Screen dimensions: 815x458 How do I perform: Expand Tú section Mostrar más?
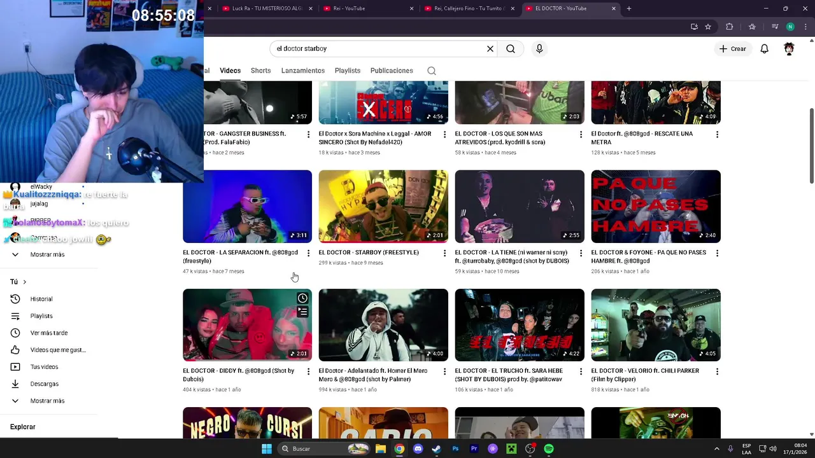47,401
